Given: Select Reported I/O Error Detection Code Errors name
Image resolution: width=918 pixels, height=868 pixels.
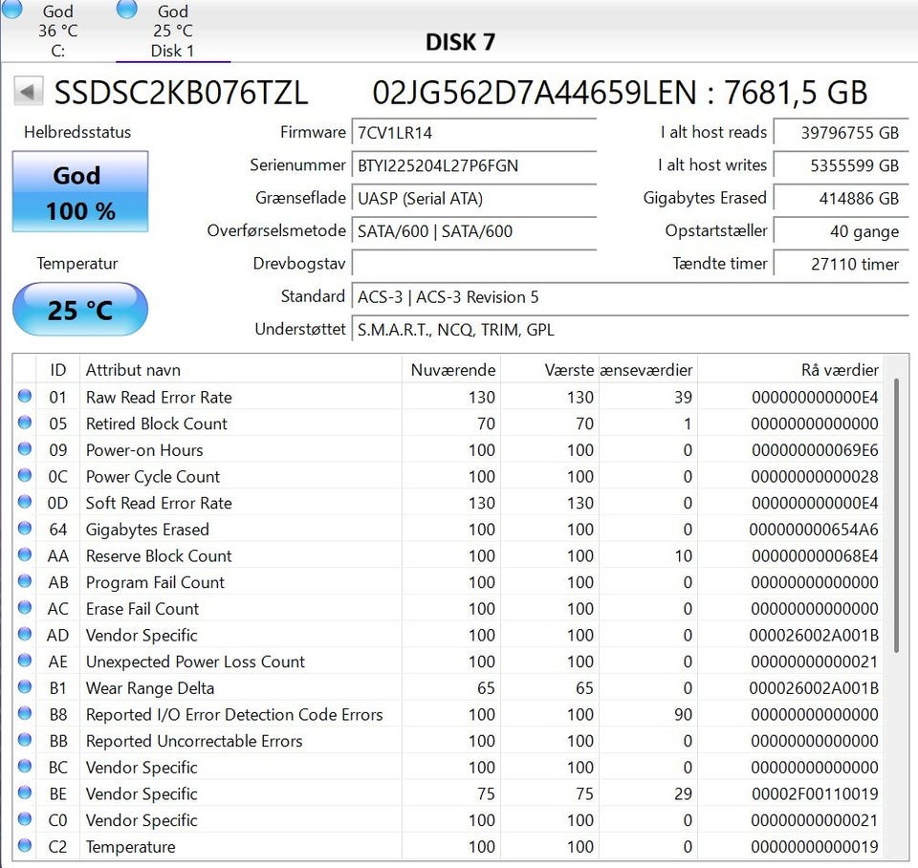Looking at the screenshot, I should (234, 715).
